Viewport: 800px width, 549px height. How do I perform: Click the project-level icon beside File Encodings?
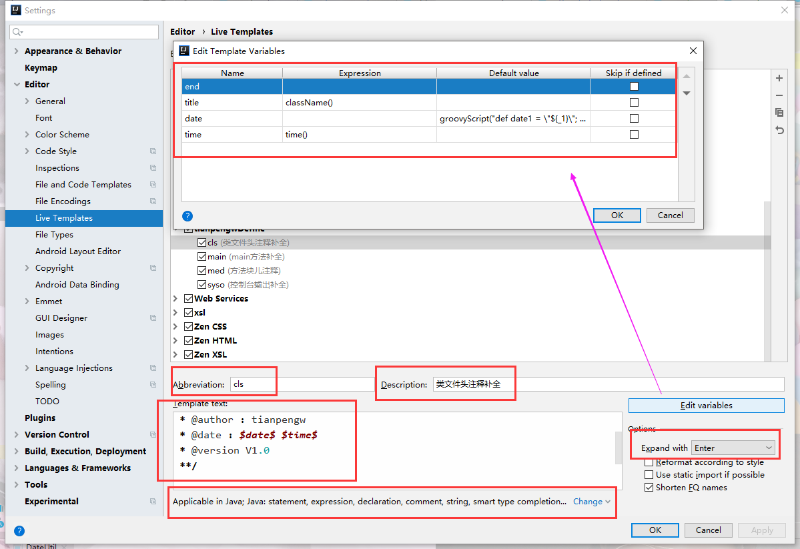click(153, 201)
